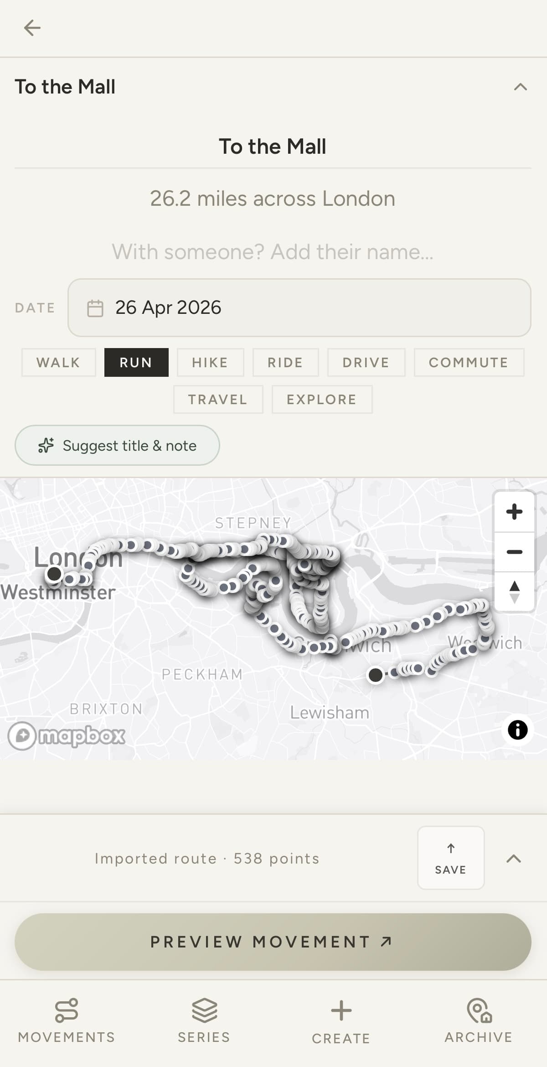This screenshot has height=1067, width=547.
Task: Open the Archive tab
Action: [x=478, y=1021]
